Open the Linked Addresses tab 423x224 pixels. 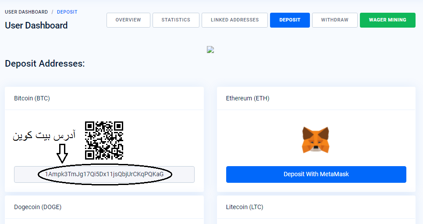(235, 20)
